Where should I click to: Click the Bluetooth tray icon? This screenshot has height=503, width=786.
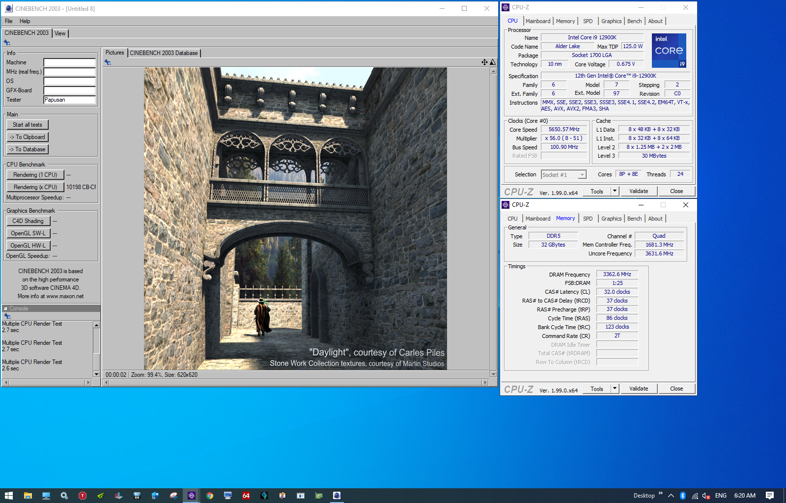[682, 496]
